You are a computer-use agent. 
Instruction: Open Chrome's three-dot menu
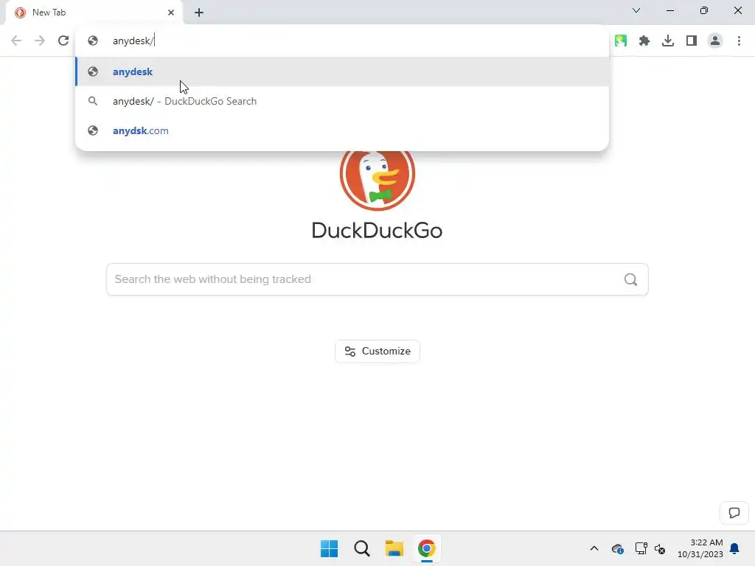[739, 41]
